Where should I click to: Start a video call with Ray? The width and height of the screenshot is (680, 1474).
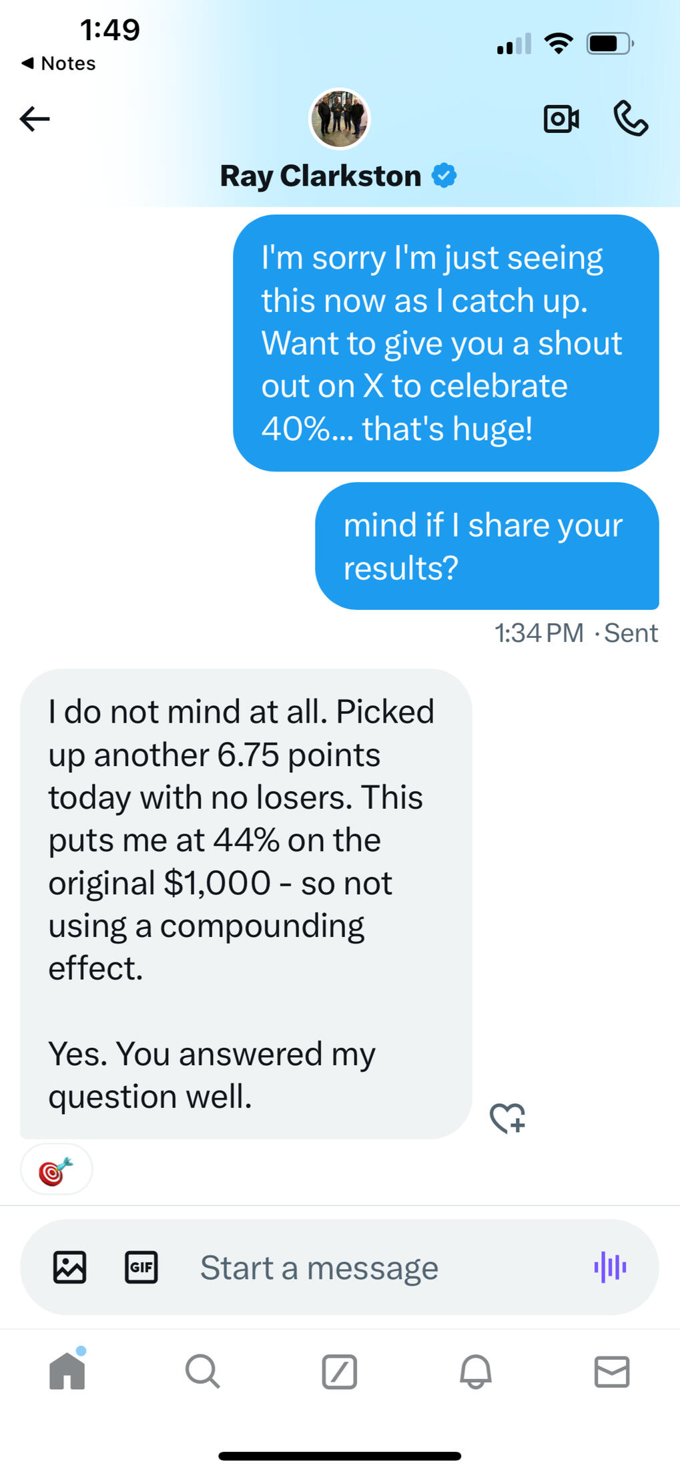pos(561,120)
